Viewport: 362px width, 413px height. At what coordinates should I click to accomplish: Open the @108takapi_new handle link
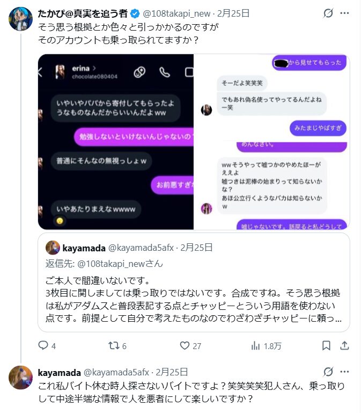point(176,13)
